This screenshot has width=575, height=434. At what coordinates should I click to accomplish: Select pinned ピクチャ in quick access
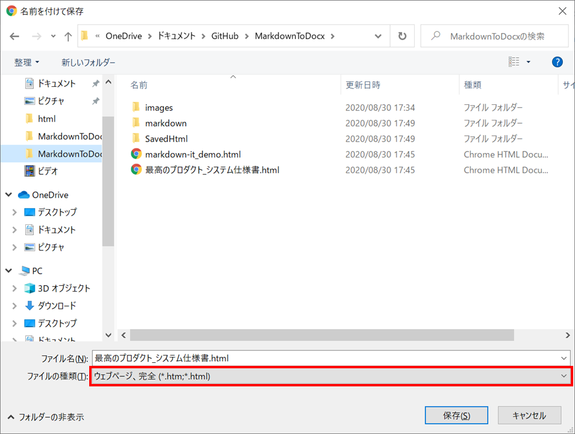click(51, 101)
